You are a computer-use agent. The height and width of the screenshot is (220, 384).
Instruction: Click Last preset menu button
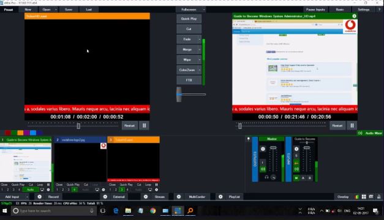(89, 10)
